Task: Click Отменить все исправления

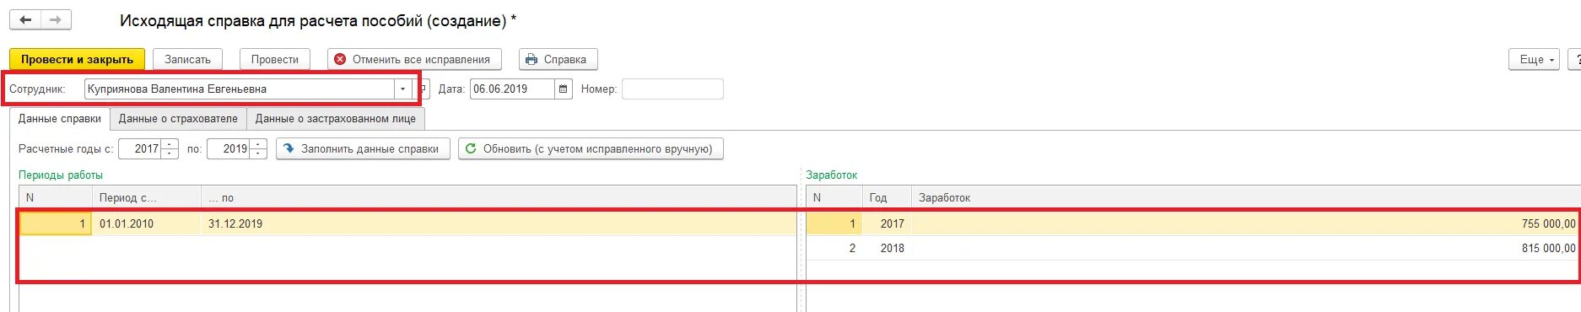Action: (x=414, y=60)
